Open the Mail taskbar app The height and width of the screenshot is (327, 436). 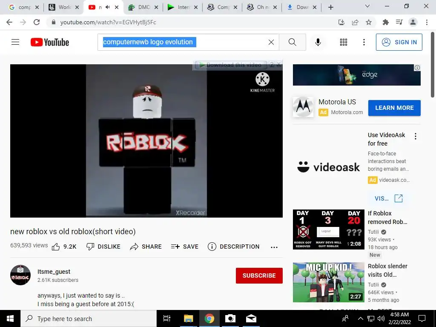point(251,318)
